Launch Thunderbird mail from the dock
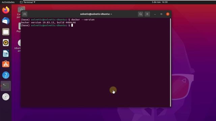The image size is (216, 121). [6, 21]
